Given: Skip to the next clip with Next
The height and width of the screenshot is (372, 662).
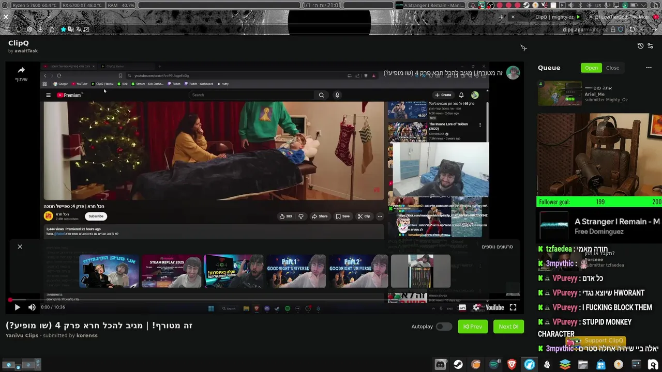Looking at the screenshot, I should coord(508,327).
